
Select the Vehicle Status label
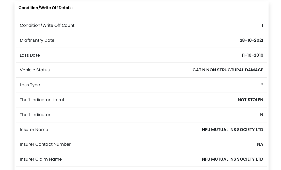click(35, 70)
